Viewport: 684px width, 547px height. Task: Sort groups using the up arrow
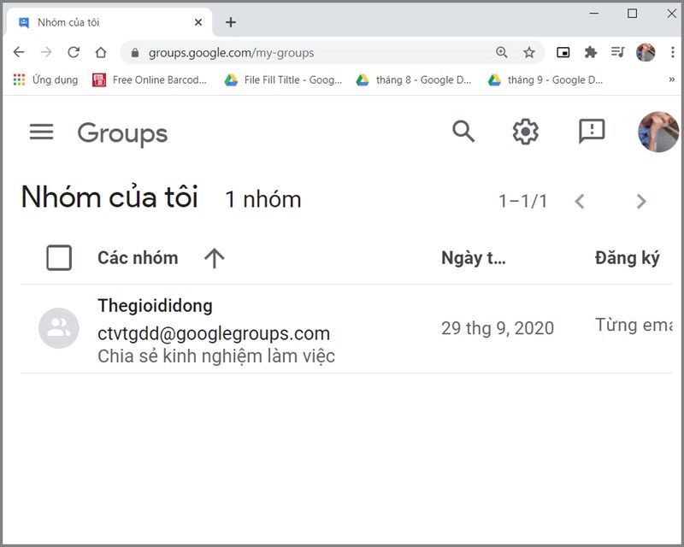[215, 258]
